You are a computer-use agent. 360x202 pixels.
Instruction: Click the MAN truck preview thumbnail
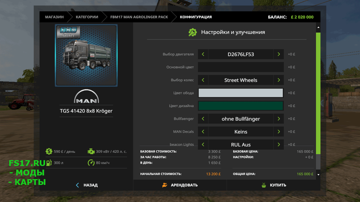(x=86, y=55)
